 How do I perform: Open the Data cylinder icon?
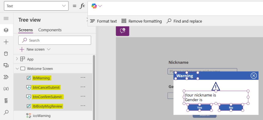pyautogui.click(x=6, y=54)
